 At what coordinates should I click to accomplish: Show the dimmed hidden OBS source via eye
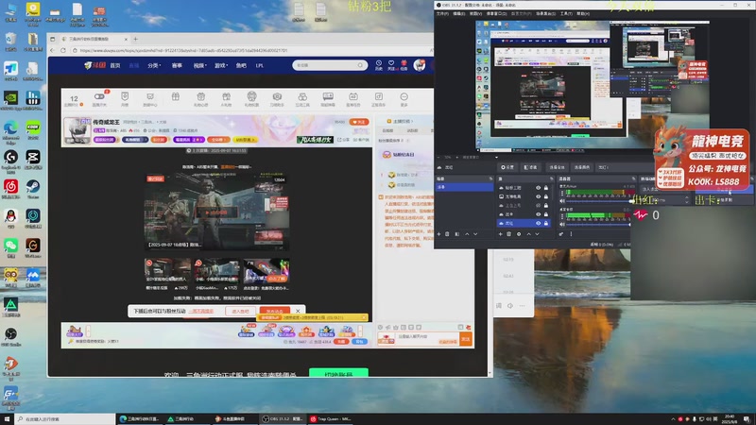tap(538, 206)
